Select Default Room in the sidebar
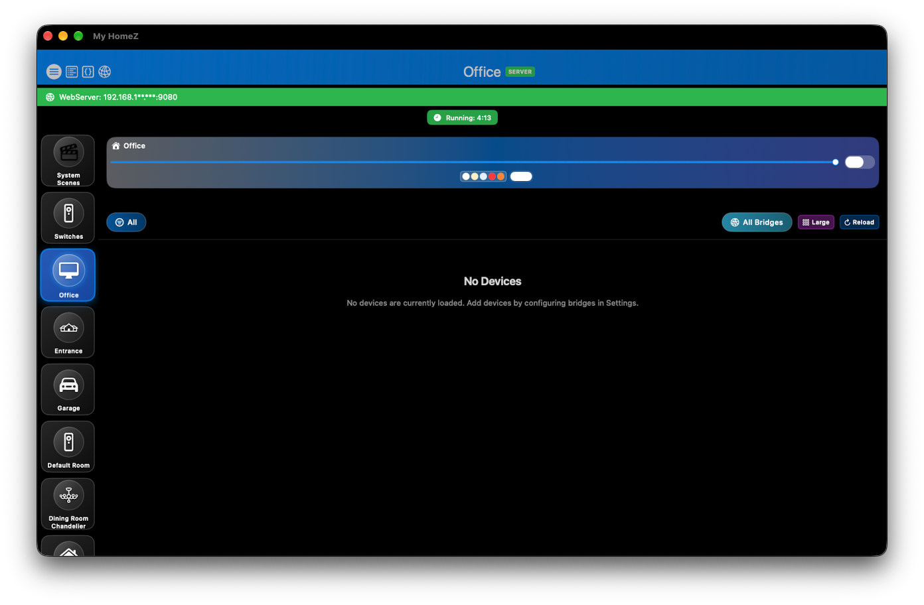The width and height of the screenshot is (924, 605). click(68, 446)
